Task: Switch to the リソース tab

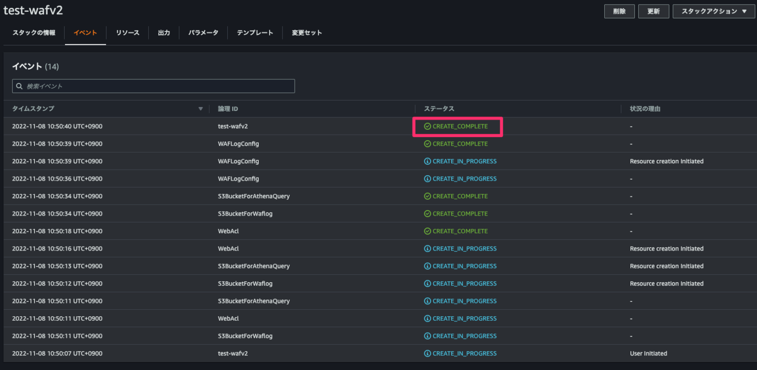Action: 127,33
